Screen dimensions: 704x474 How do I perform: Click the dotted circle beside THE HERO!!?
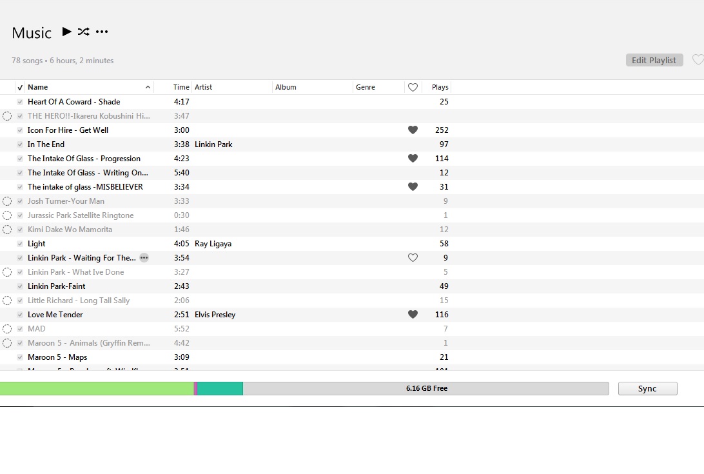[x=7, y=116]
